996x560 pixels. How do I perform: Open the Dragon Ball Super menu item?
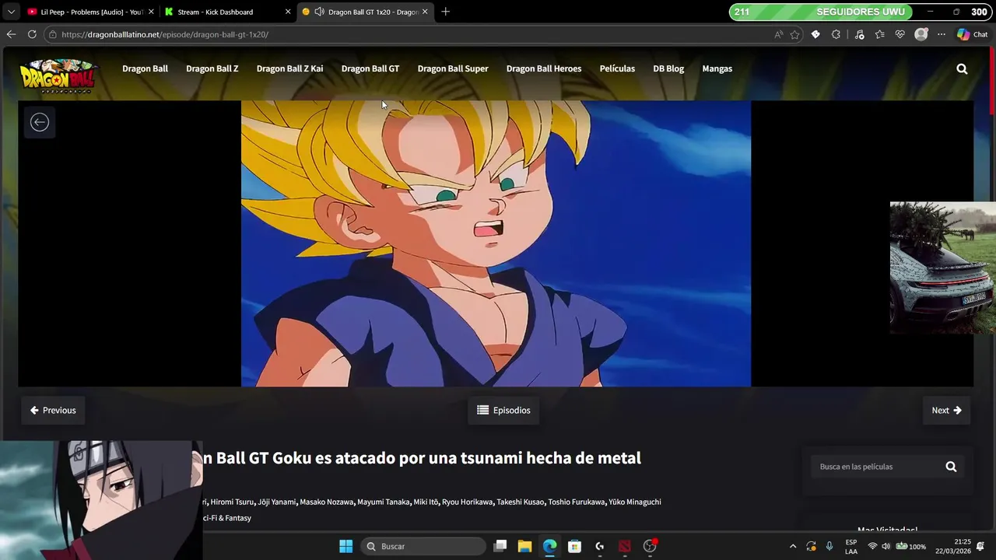(x=453, y=68)
